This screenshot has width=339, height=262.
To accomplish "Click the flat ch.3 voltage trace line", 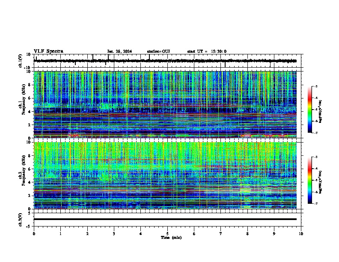I will point(165,219).
